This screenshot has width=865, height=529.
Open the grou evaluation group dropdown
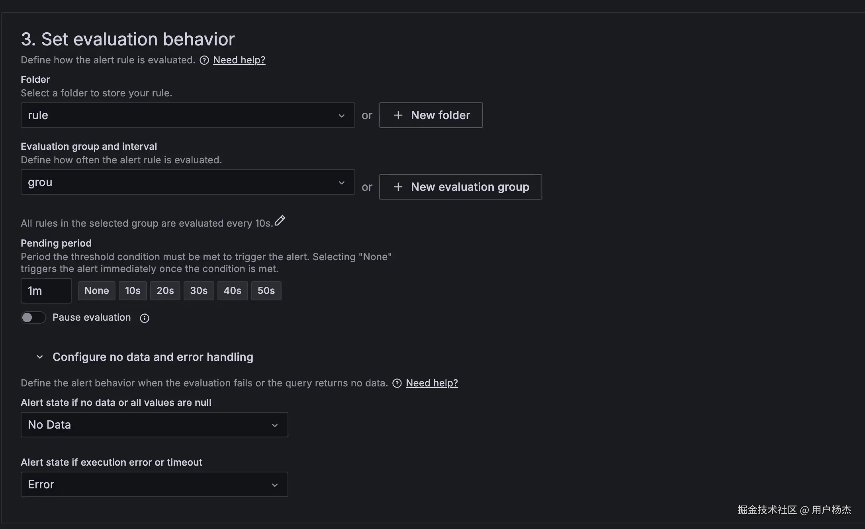pyautogui.click(x=188, y=182)
